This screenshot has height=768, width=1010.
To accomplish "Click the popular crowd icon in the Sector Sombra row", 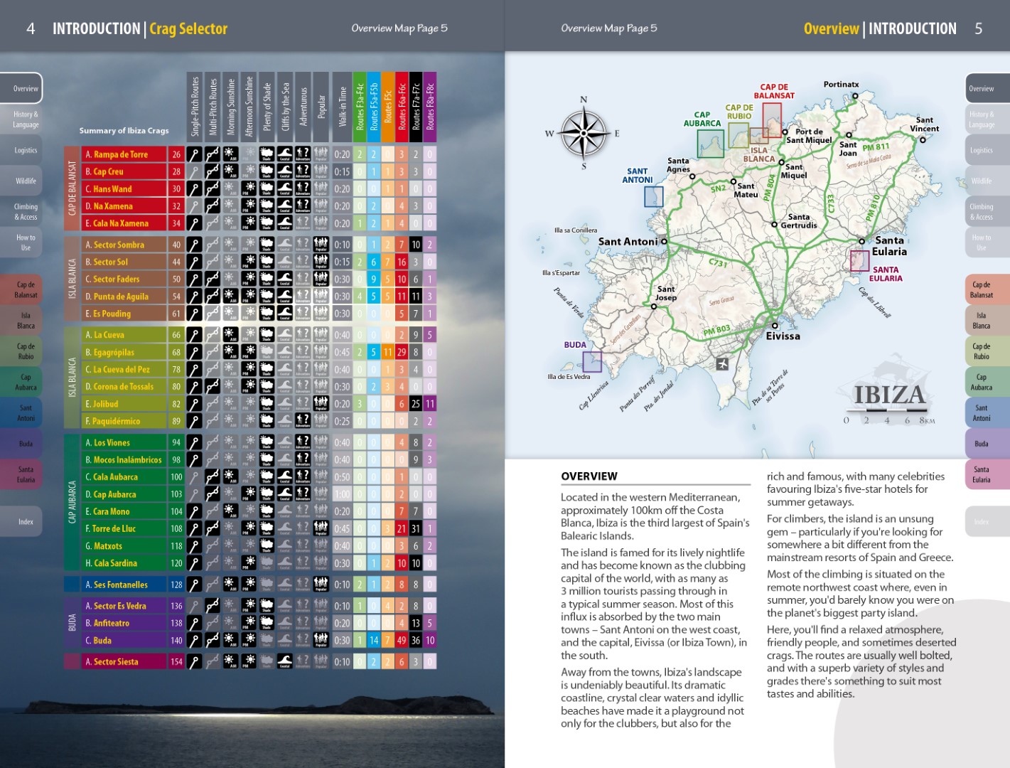I will tap(321, 245).
